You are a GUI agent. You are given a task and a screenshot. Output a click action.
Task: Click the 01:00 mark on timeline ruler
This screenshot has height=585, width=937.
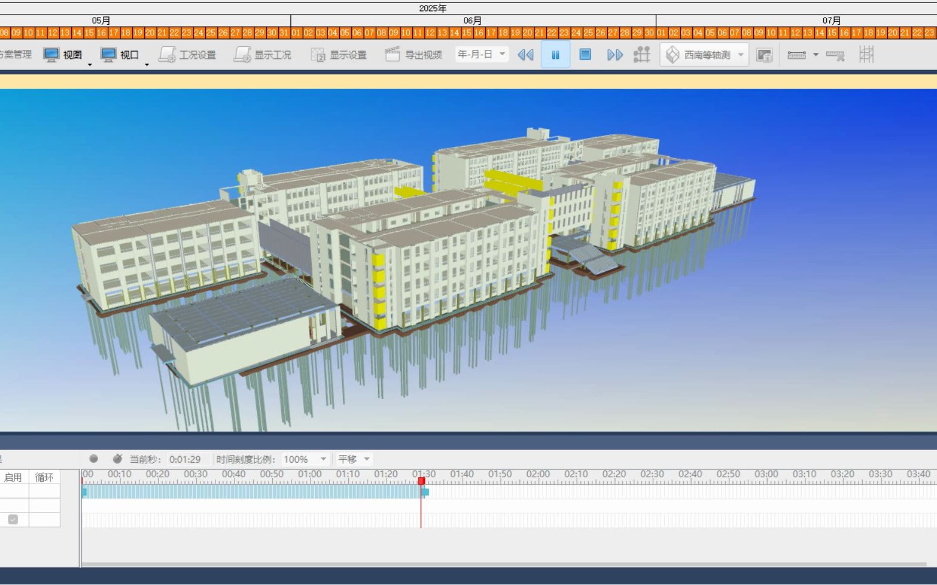coord(310,474)
